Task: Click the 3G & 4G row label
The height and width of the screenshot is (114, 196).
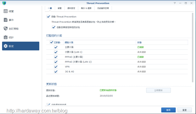Action: 70,72
